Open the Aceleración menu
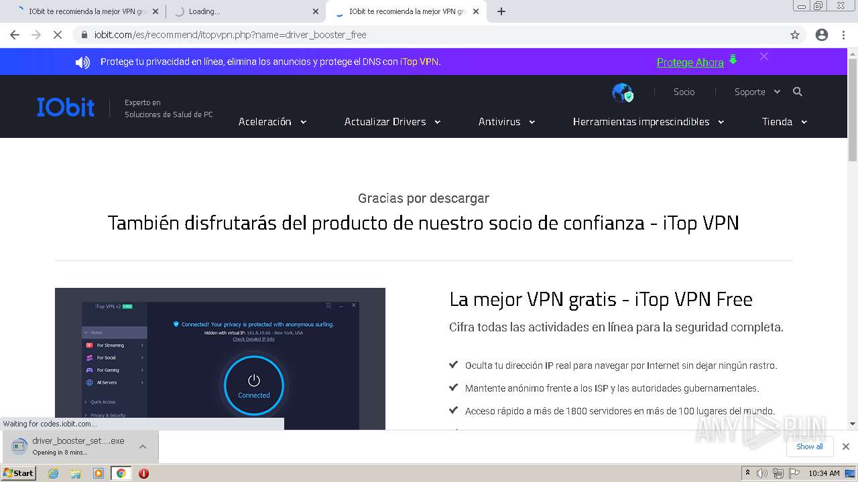The image size is (858, 482). pos(272,122)
